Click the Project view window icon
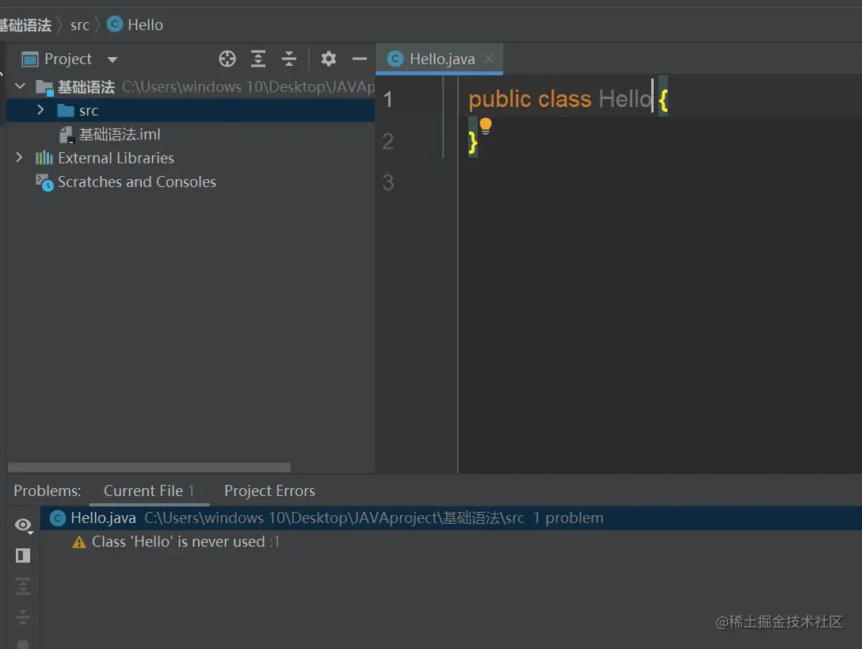Screen dimensions: 862x649 point(29,59)
